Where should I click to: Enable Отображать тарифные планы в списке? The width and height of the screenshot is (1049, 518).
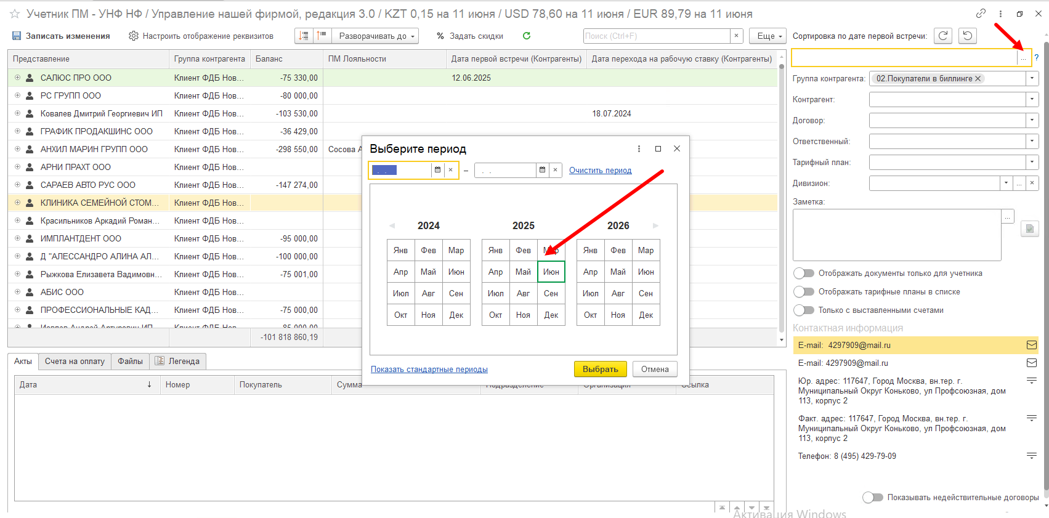pos(804,291)
